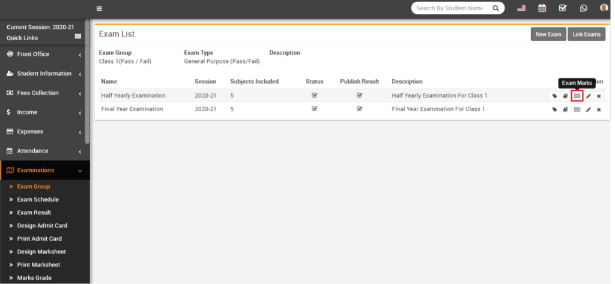This screenshot has height=284, width=615.
Task: Toggle the hamburger sidebar menu
Action: 99,8
